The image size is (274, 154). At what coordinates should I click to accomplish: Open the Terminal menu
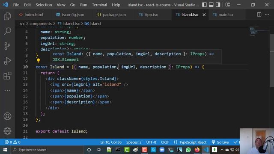[100, 5]
